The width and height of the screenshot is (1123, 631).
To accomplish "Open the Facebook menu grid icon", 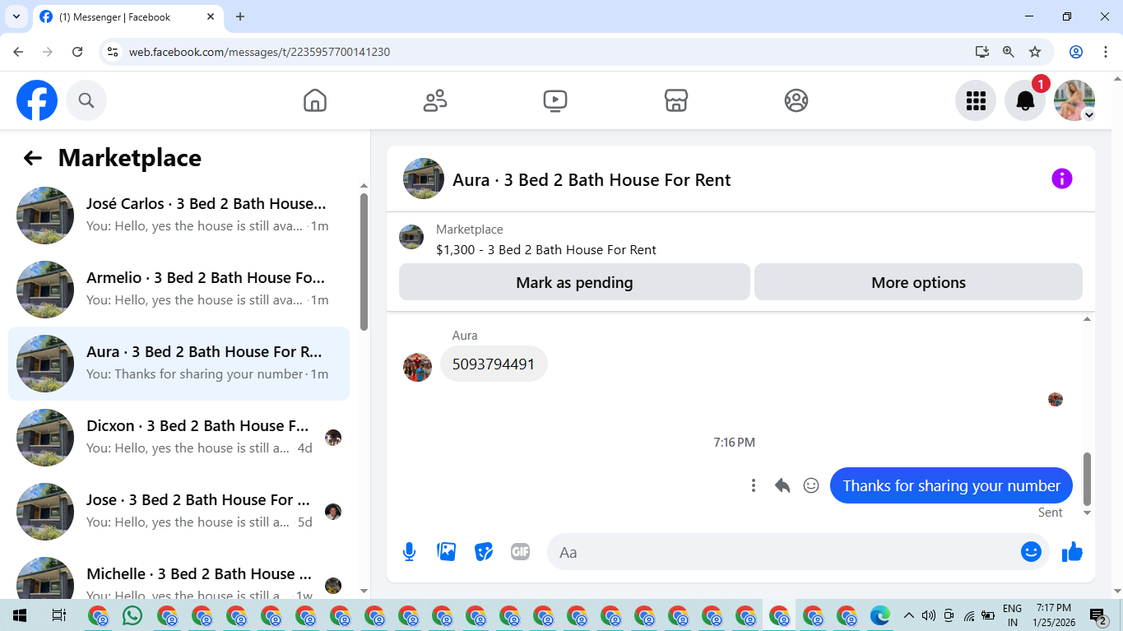I will coord(976,100).
